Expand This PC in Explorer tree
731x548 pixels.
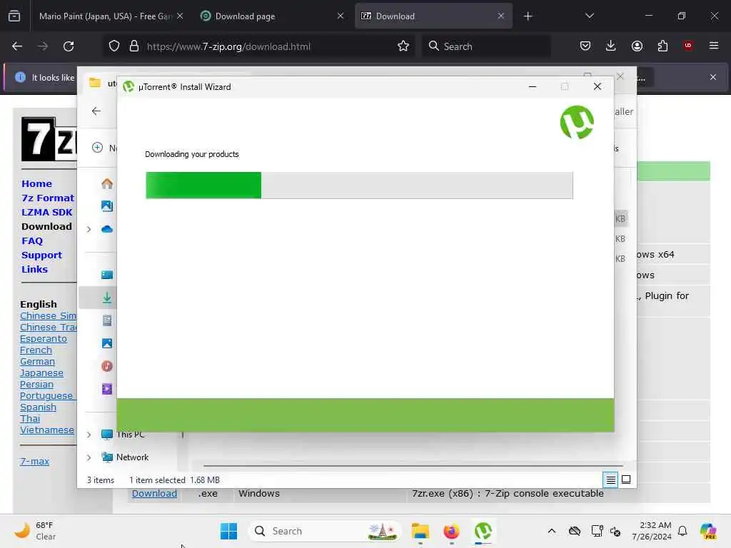click(x=89, y=435)
